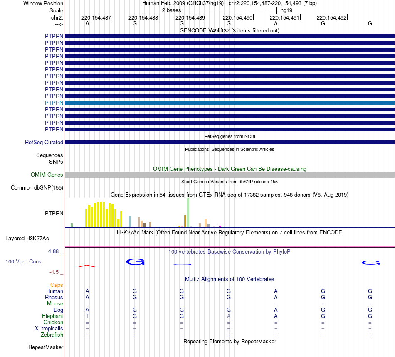Open H3K27Ac Mark ENCODE track title

point(230,232)
